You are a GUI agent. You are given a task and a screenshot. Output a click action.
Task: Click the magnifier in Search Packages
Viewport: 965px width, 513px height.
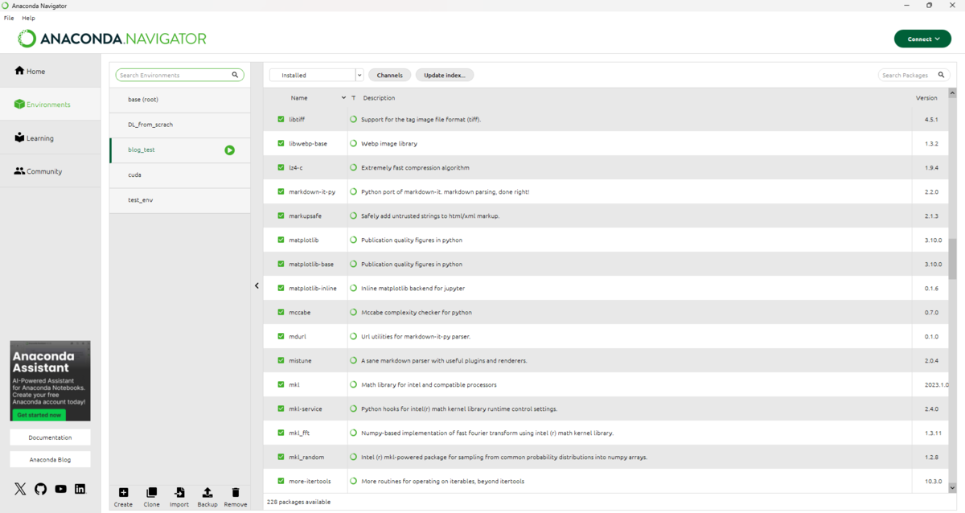click(942, 75)
